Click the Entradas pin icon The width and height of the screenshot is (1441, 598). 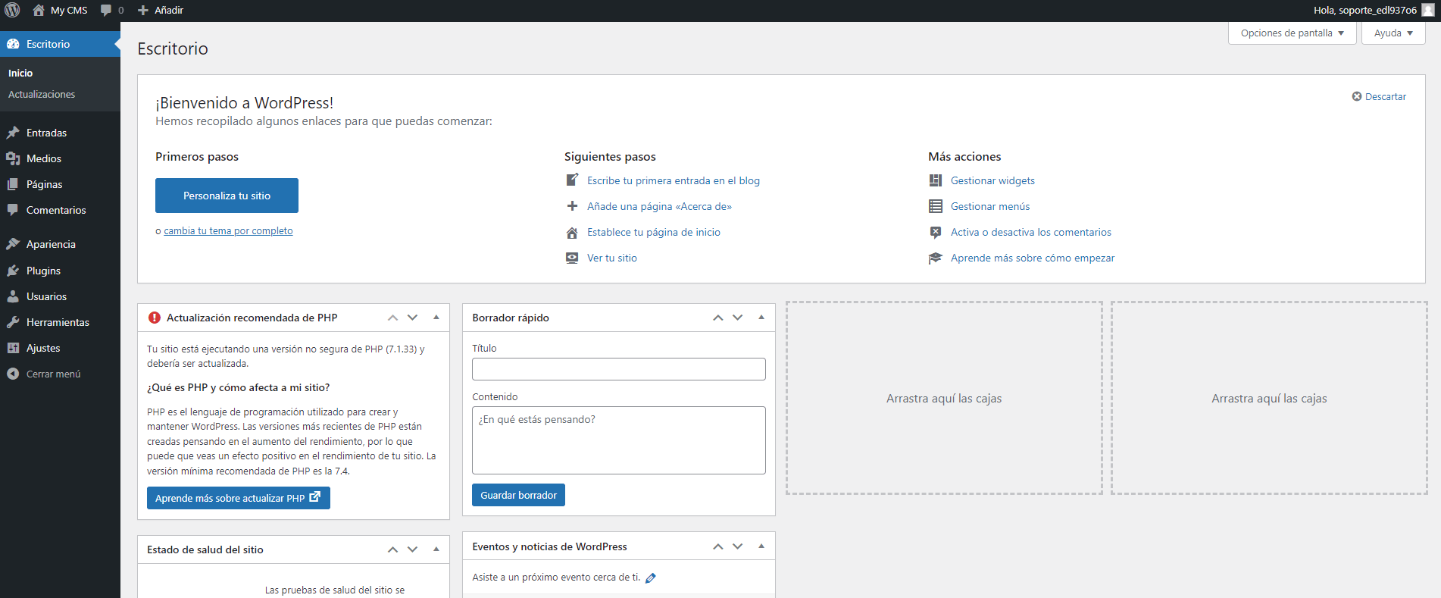[x=13, y=133]
